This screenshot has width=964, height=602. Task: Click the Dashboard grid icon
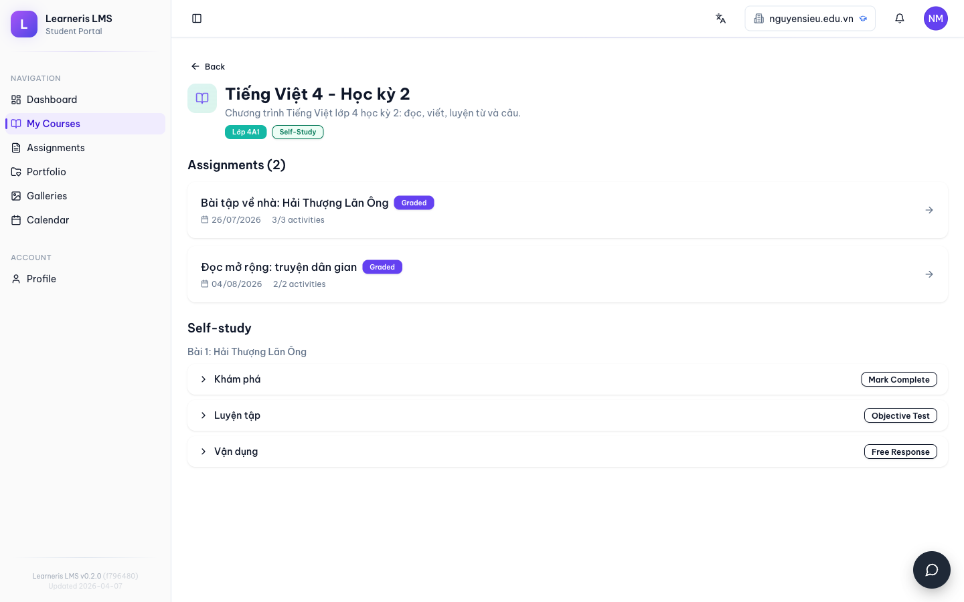click(16, 100)
